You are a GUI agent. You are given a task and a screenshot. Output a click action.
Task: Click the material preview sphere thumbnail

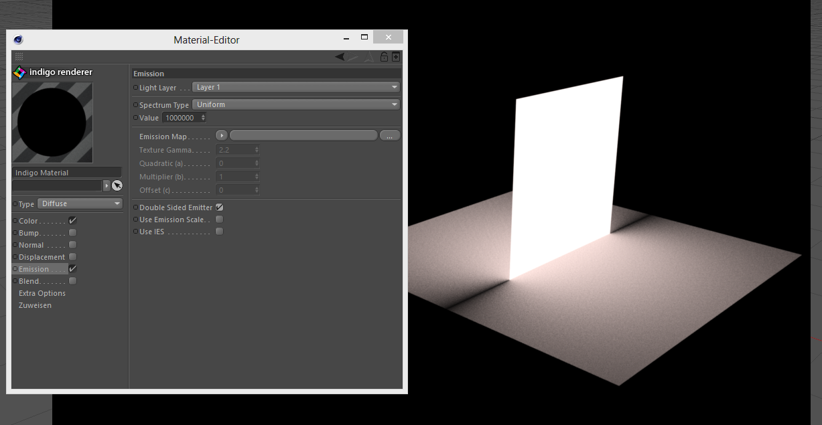52,122
